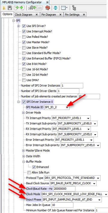Click the Number of SPI Driver Instances field
Viewport: 108px width, 213px height.
[72, 86]
